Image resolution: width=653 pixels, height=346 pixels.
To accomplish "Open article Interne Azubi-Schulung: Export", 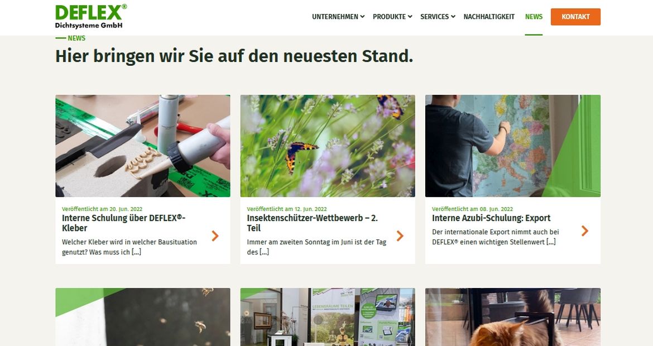I will coord(491,218).
